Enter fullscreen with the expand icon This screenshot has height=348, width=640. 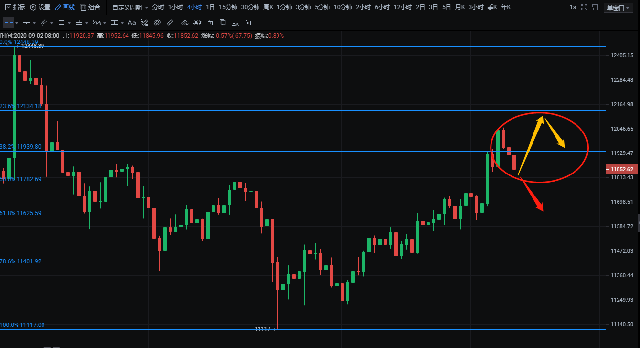point(584,7)
